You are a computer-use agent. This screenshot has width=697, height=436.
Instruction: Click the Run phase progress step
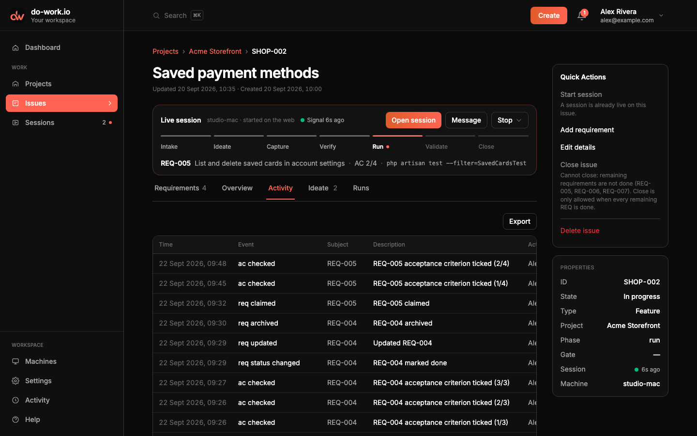coord(397,142)
